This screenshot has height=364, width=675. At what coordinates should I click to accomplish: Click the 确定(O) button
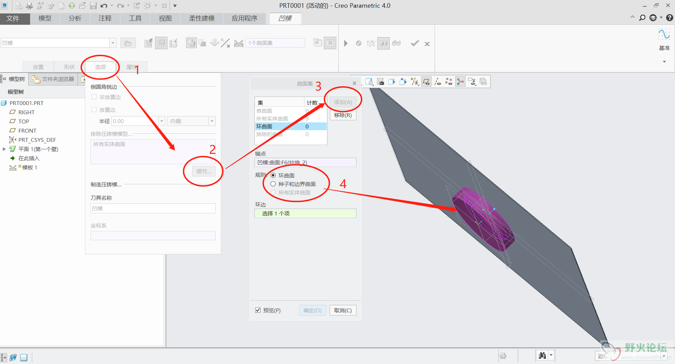click(313, 310)
